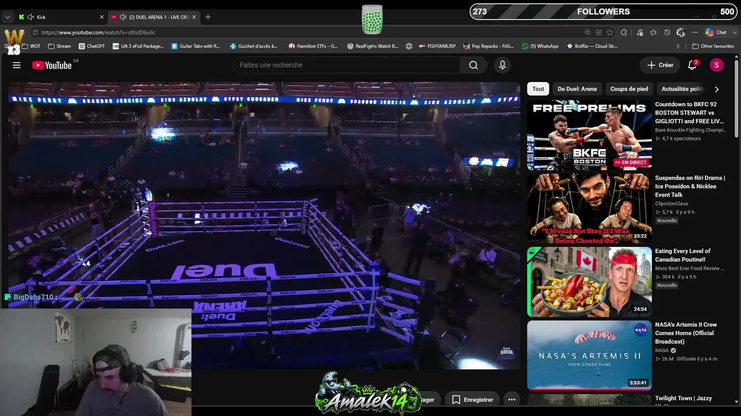
Task: Close the DUEL ARENA YouTube tab
Action: pos(194,17)
